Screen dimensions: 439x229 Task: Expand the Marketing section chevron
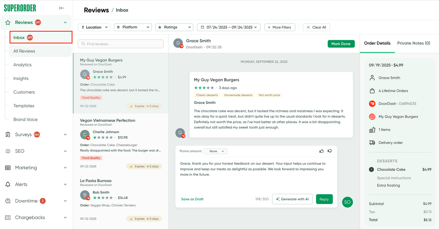[x=65, y=168]
